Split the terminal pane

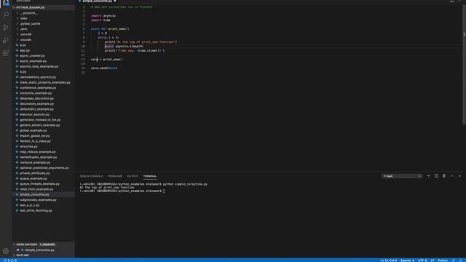coord(436,176)
